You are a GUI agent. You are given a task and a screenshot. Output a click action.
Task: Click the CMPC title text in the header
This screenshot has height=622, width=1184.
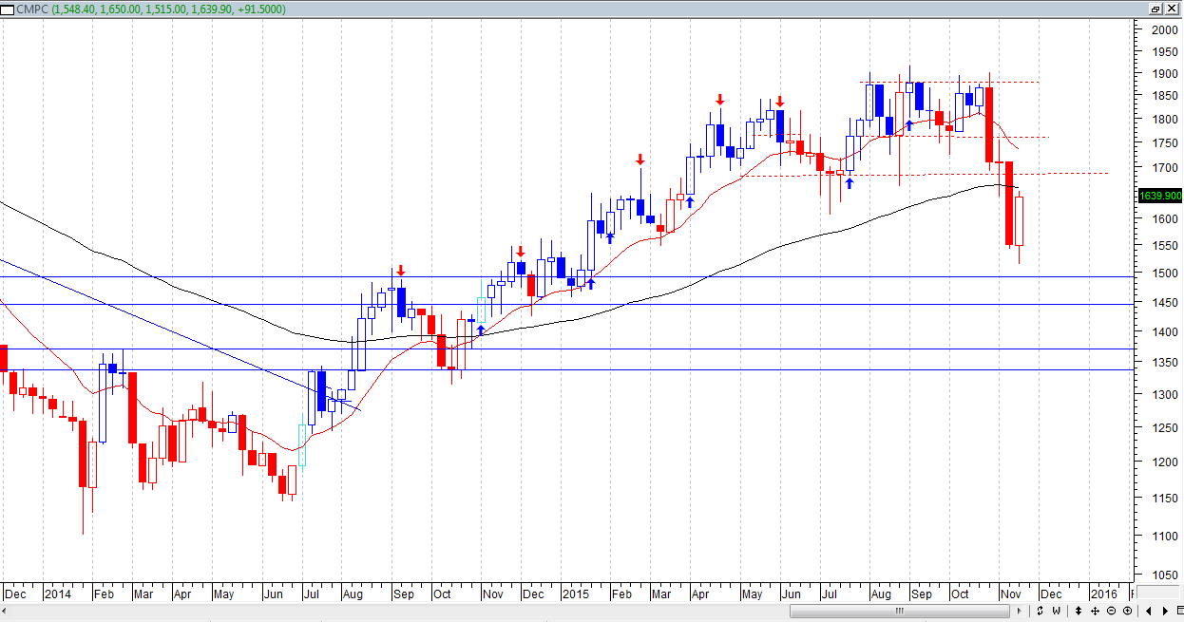[30, 9]
